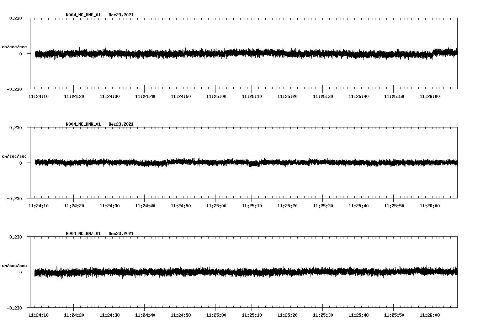Choose the 11:25:20 time label on HNE plot
This screenshot has width=483, height=328.
click(x=287, y=97)
